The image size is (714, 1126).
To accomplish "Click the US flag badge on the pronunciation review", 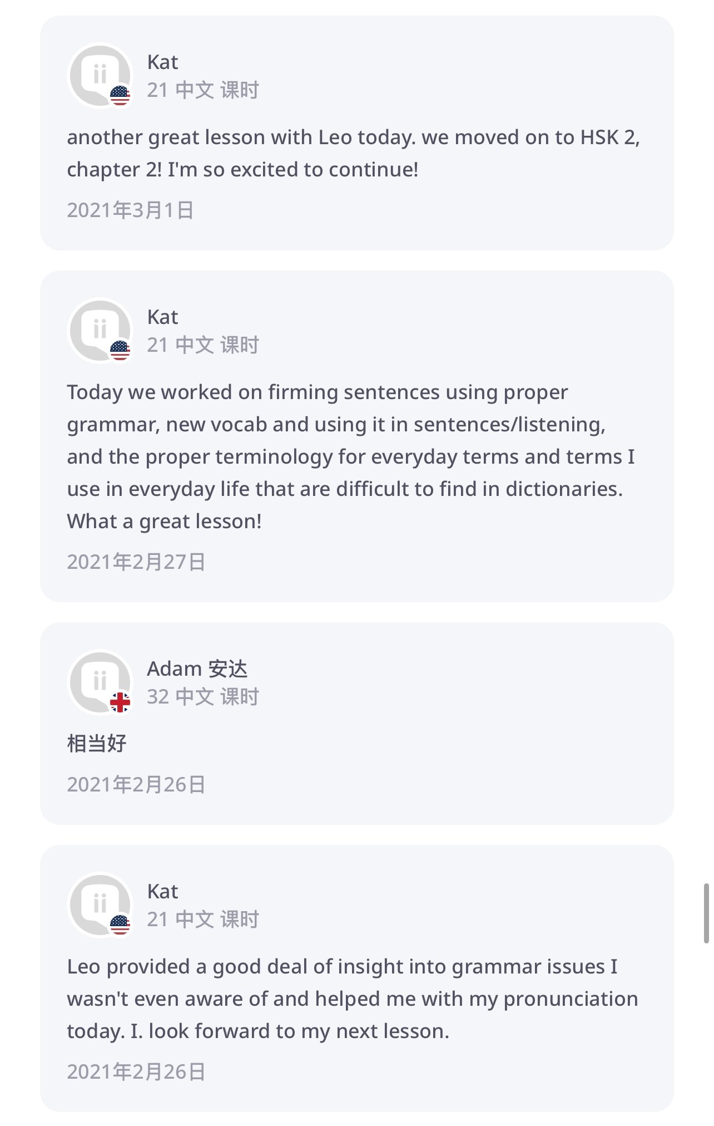I will coord(120,925).
